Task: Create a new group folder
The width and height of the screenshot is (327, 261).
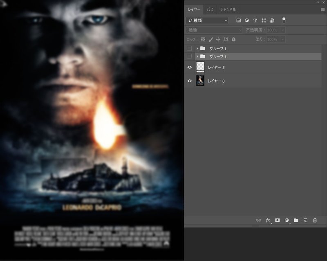Action: pos(296,220)
